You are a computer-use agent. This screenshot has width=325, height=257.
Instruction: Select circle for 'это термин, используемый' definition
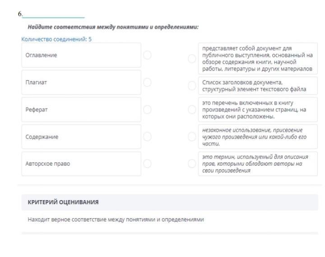coord(192,164)
